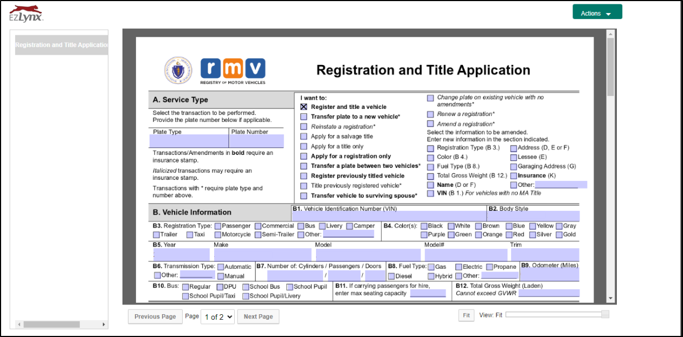Screen dimensions: 683x337
Task: Check Automatic transmission type
Action: pyautogui.click(x=221, y=267)
